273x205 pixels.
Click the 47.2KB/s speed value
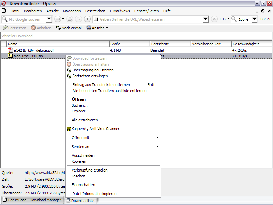(x=240, y=50)
